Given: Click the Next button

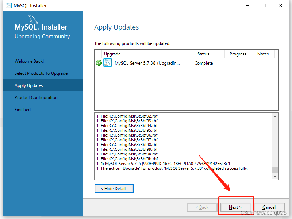Looking at the screenshot, I should [x=235, y=207].
